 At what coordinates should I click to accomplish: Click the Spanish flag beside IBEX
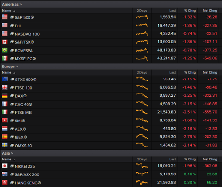tap(5, 137)
